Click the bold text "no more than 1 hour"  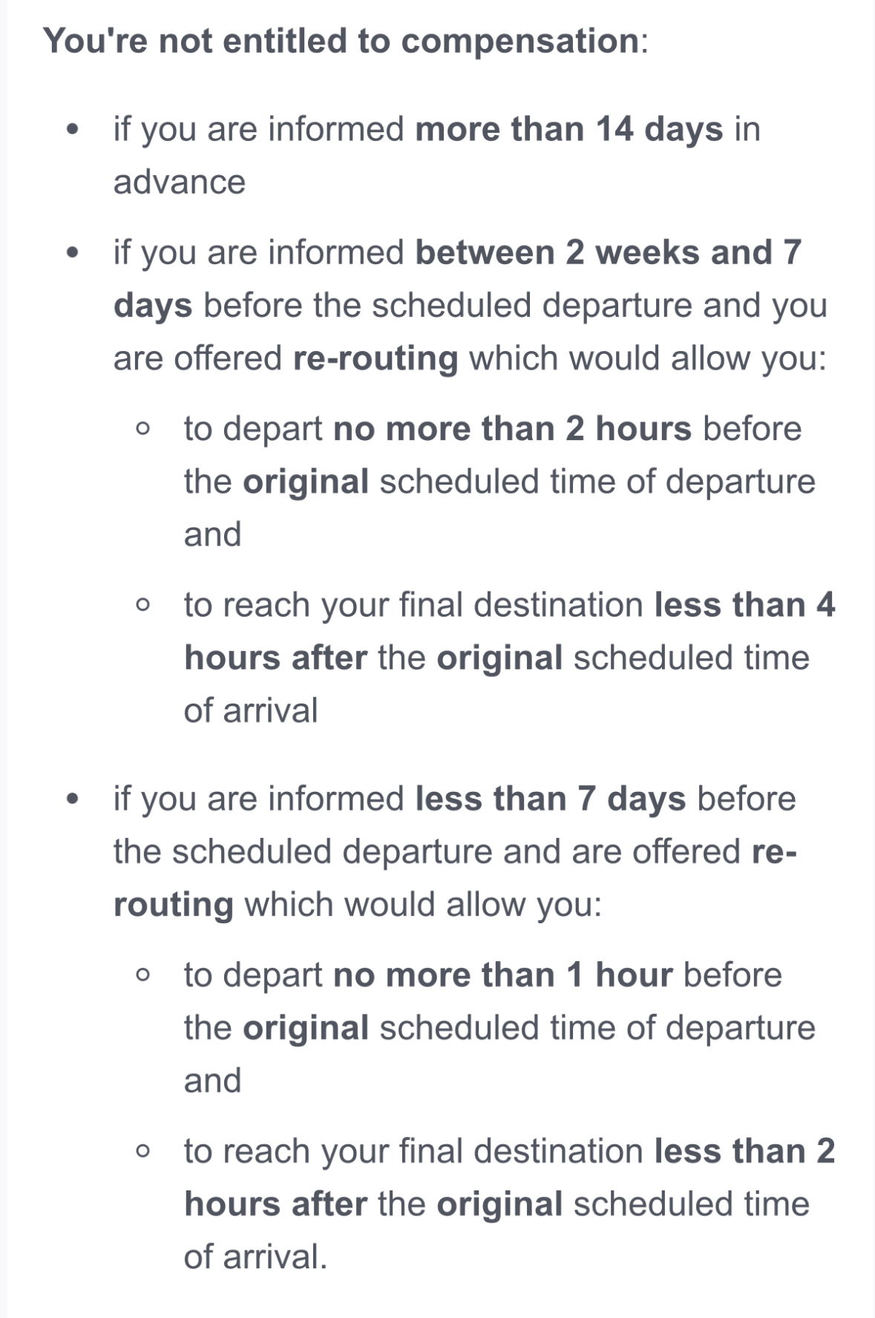(502, 975)
